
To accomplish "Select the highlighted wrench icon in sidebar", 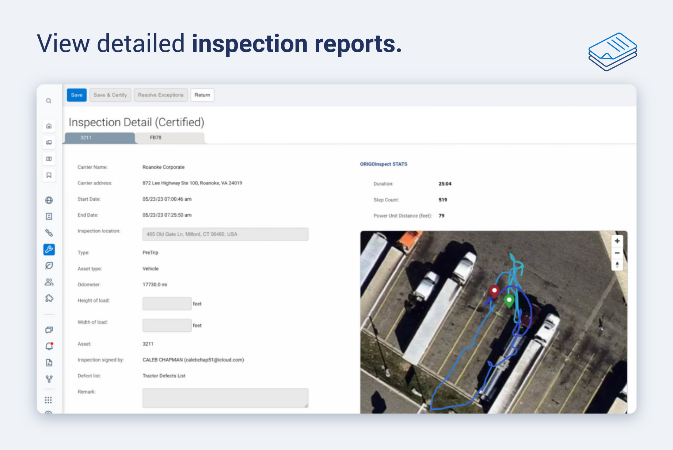I will (49, 249).
